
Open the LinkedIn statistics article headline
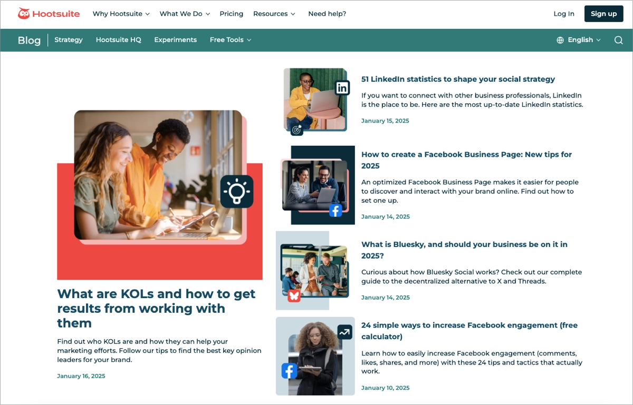click(458, 79)
